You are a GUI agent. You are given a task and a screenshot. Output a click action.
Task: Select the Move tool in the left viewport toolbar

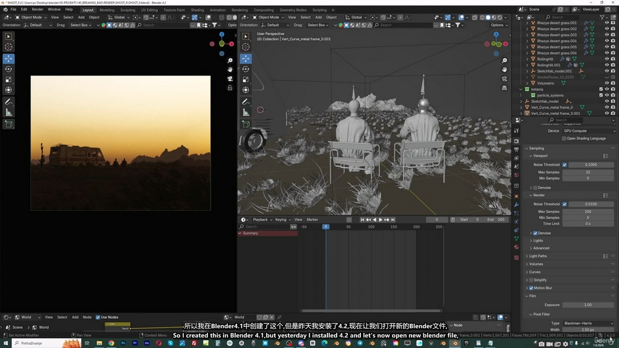point(8,59)
